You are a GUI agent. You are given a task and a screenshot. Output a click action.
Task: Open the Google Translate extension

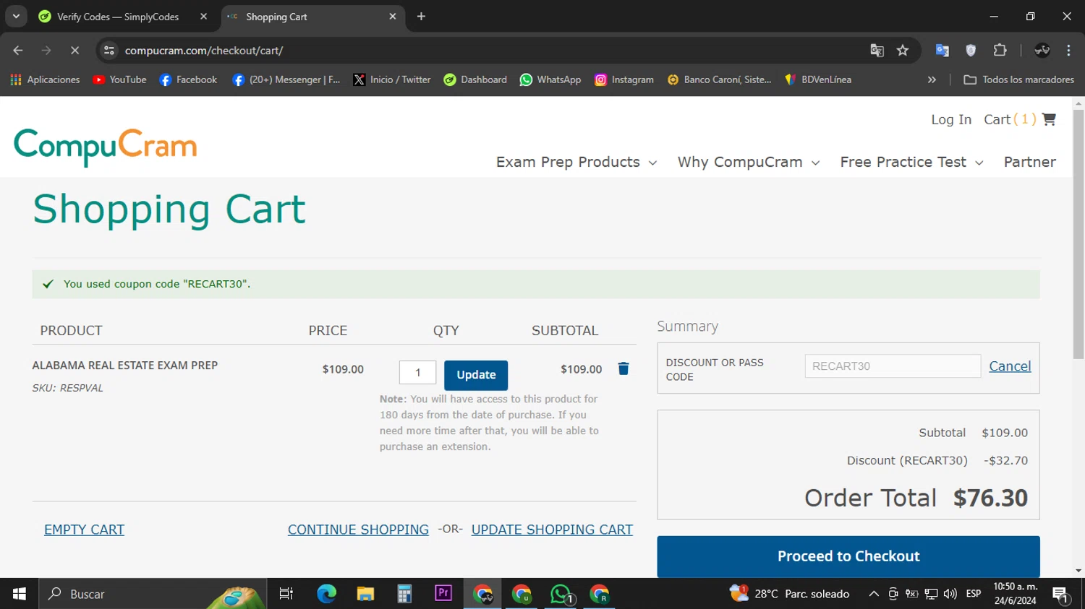tap(942, 51)
